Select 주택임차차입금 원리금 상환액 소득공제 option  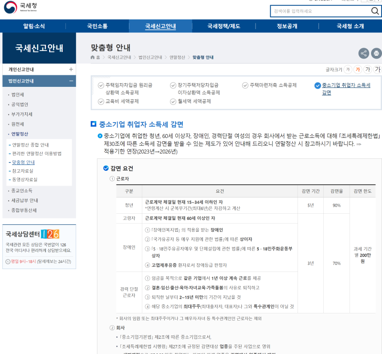[125, 89]
